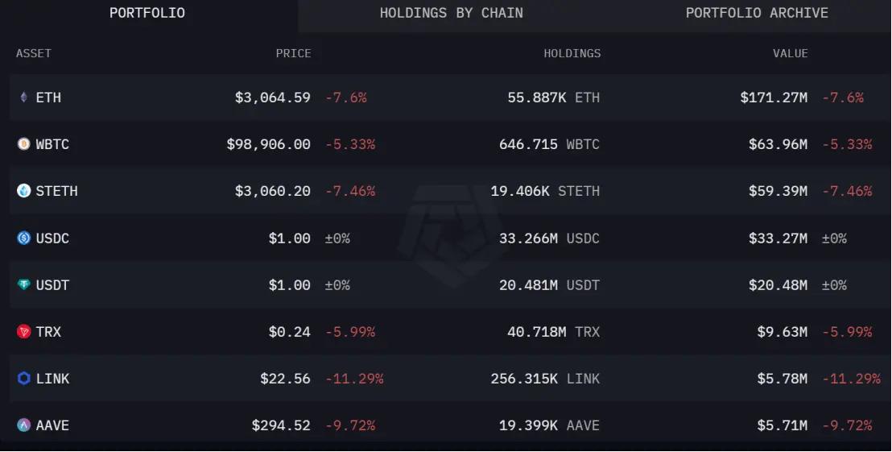Click the ETH diamond icon

[x=23, y=97]
